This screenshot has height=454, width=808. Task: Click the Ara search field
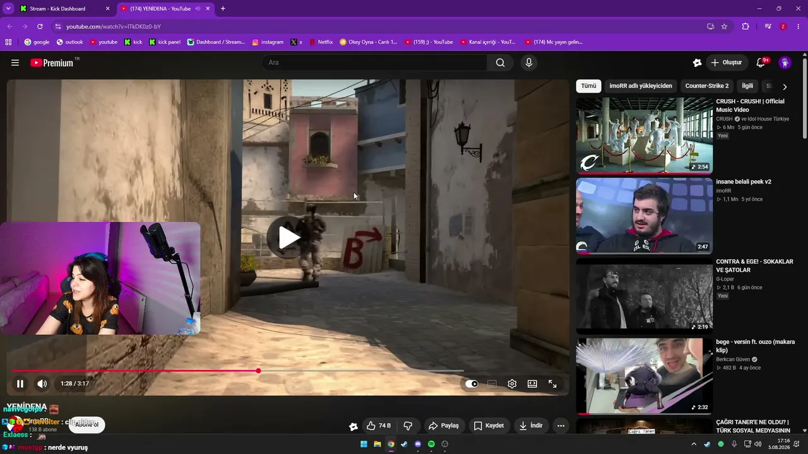[374, 62]
